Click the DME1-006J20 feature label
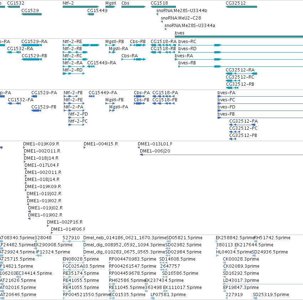This screenshot has height=300, width=303. tap(155, 151)
